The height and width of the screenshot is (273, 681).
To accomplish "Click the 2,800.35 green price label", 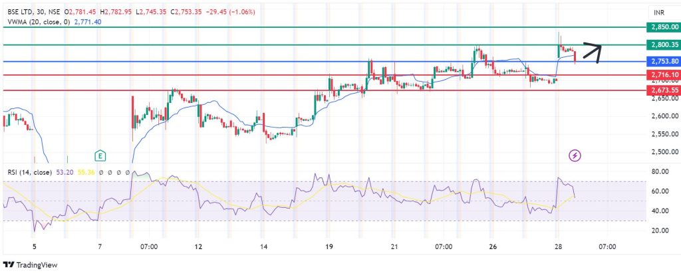I will (x=663, y=45).
